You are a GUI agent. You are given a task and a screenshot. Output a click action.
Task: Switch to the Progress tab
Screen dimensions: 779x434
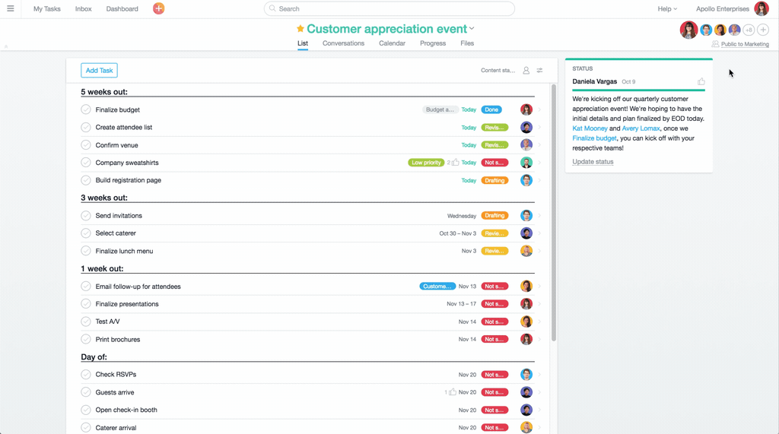(433, 43)
